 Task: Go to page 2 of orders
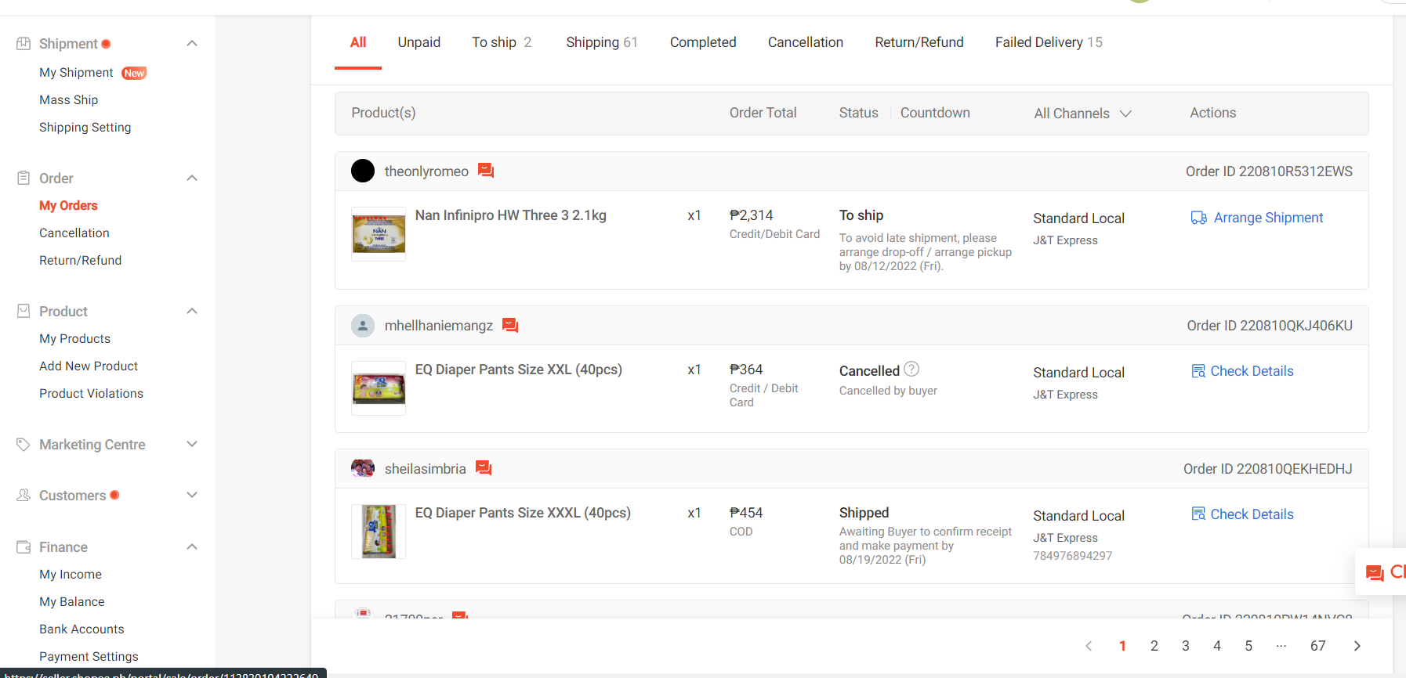pos(1154,646)
